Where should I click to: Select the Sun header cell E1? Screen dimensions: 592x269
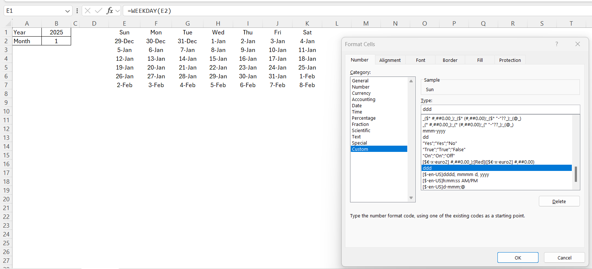124,32
